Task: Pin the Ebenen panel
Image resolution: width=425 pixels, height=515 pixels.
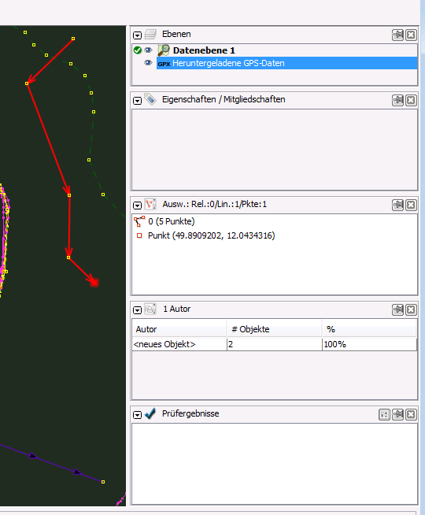Action: coord(397,35)
